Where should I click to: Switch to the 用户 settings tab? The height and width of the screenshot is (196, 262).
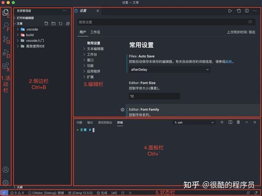point(83,32)
